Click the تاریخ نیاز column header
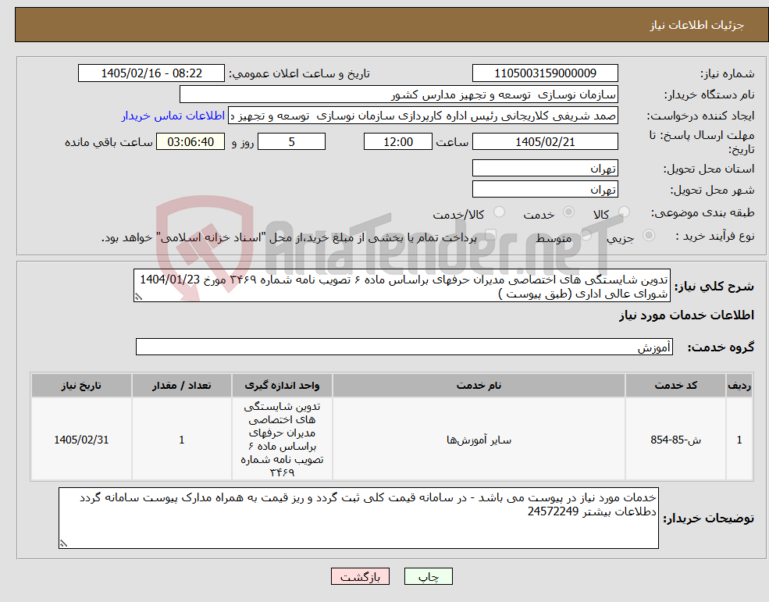Viewport: 769px width, 602px height. [81, 386]
